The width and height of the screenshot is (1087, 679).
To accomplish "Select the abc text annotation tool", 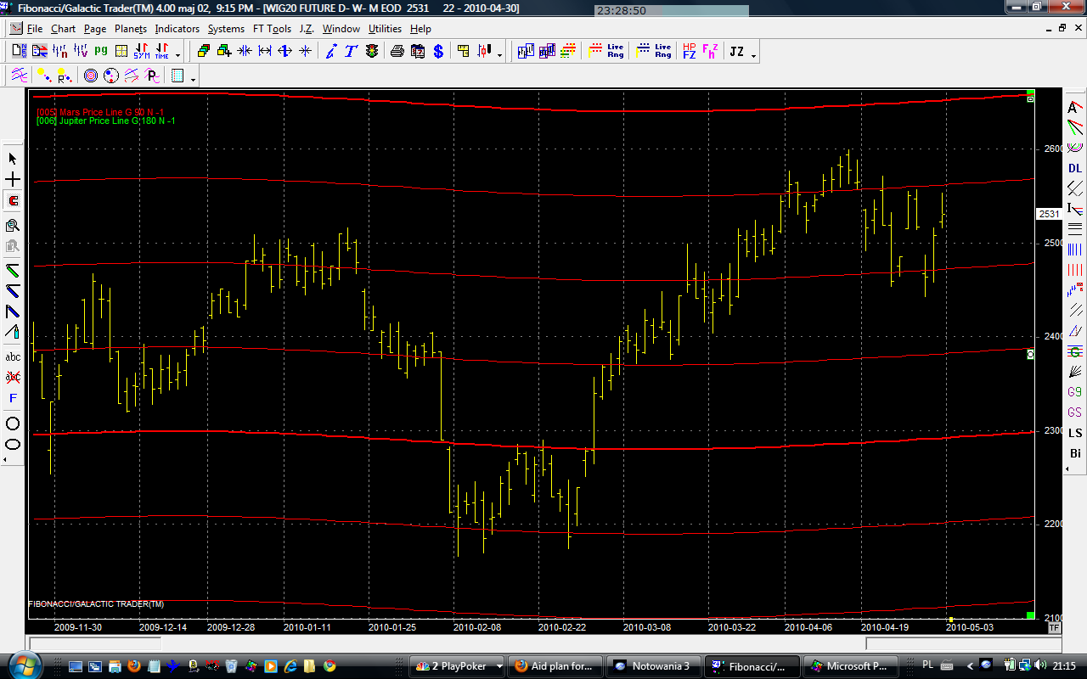I will tap(13, 356).
